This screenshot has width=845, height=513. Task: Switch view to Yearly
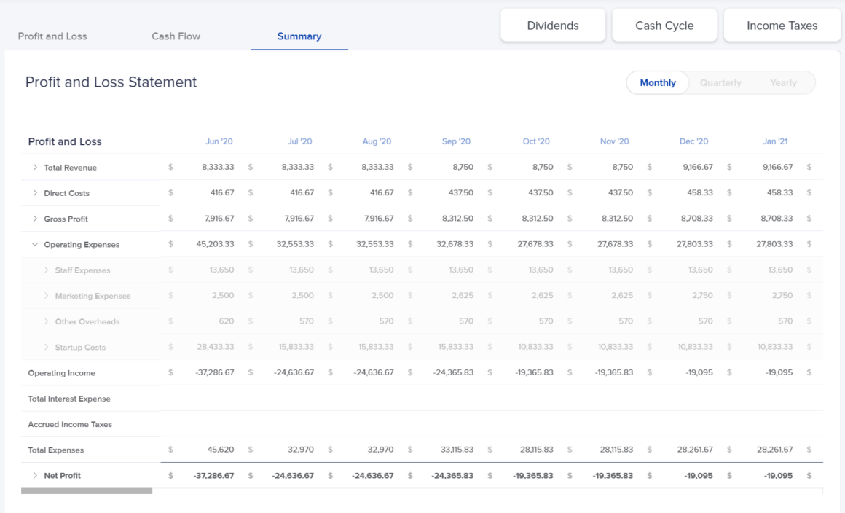(x=784, y=82)
